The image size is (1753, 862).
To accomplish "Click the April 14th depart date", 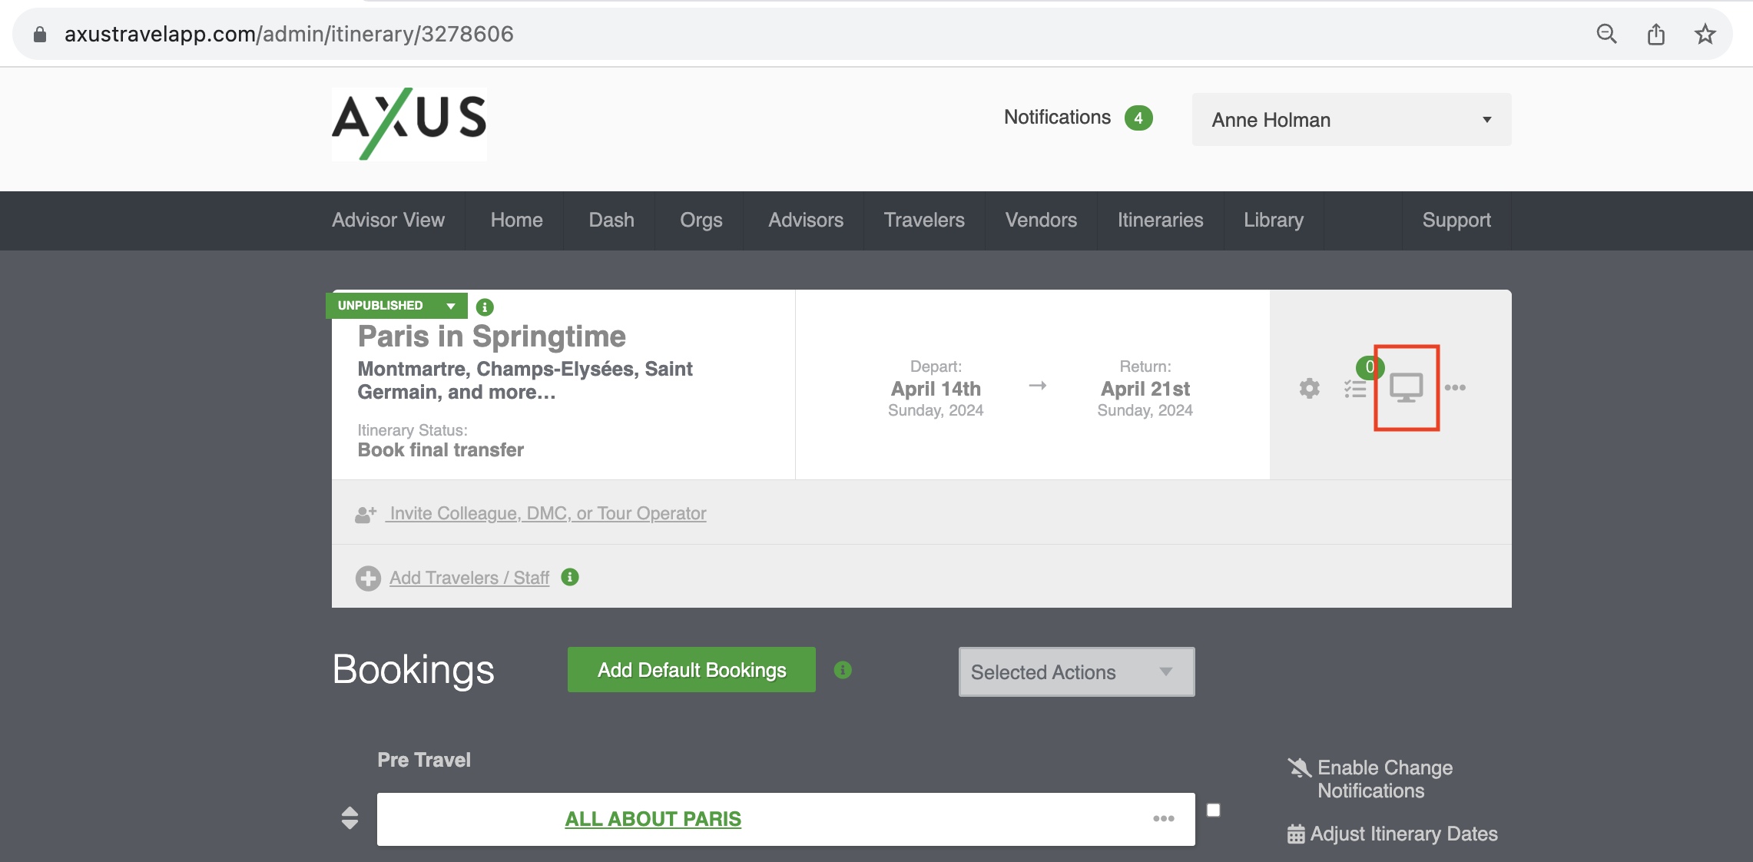I will pos(936,389).
